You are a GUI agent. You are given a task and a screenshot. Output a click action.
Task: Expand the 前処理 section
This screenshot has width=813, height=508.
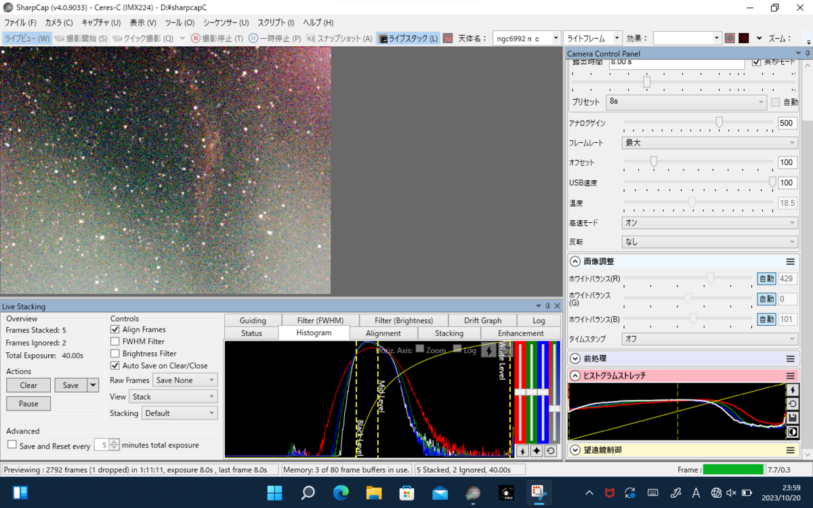(575, 358)
